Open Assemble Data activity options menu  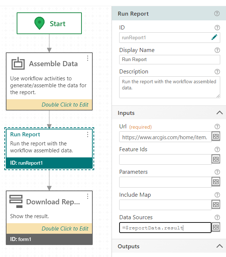pos(87,59)
